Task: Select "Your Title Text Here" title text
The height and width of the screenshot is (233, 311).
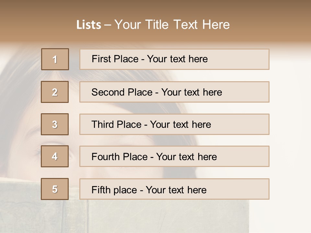Action: click(172, 25)
